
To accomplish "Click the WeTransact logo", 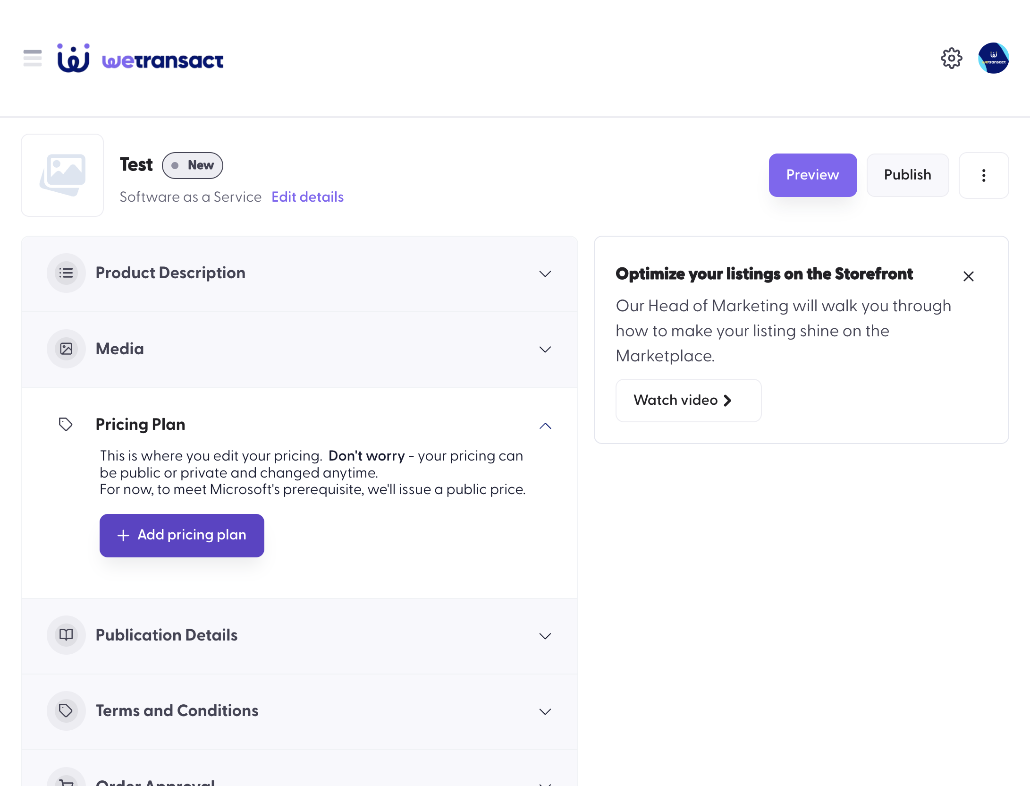I will coord(140,59).
